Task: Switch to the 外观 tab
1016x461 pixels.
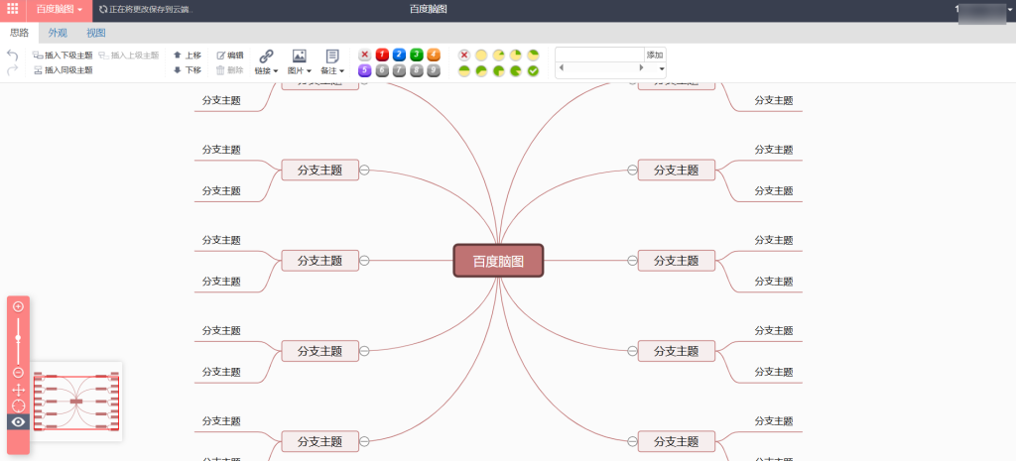Action: pos(58,33)
